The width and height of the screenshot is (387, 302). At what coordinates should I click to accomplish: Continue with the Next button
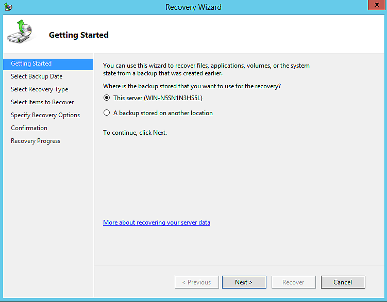(x=244, y=282)
